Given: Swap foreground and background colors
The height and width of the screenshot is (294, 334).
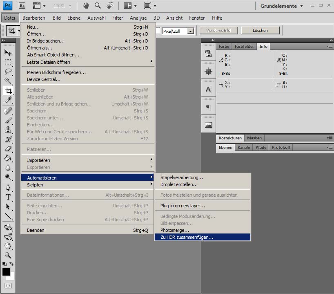Looking at the screenshot, I should [x=11, y=264].
